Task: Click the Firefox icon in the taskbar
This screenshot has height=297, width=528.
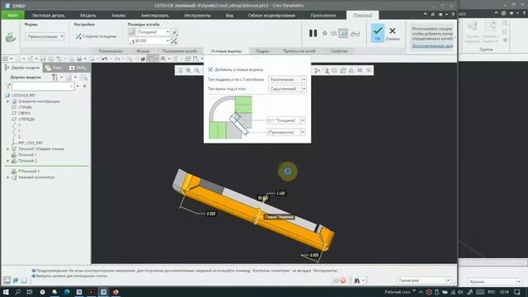Action: [115, 292]
